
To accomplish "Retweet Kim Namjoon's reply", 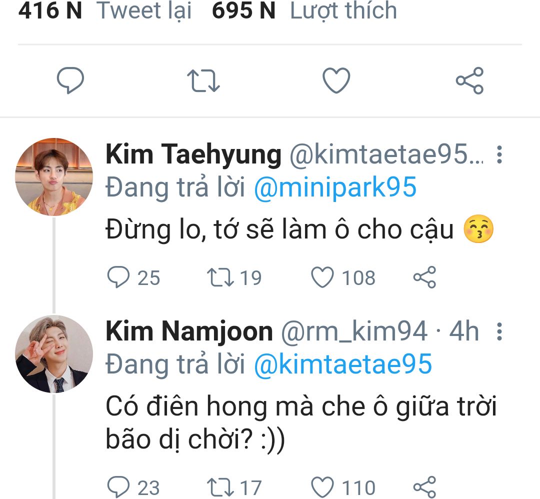I will (x=219, y=486).
